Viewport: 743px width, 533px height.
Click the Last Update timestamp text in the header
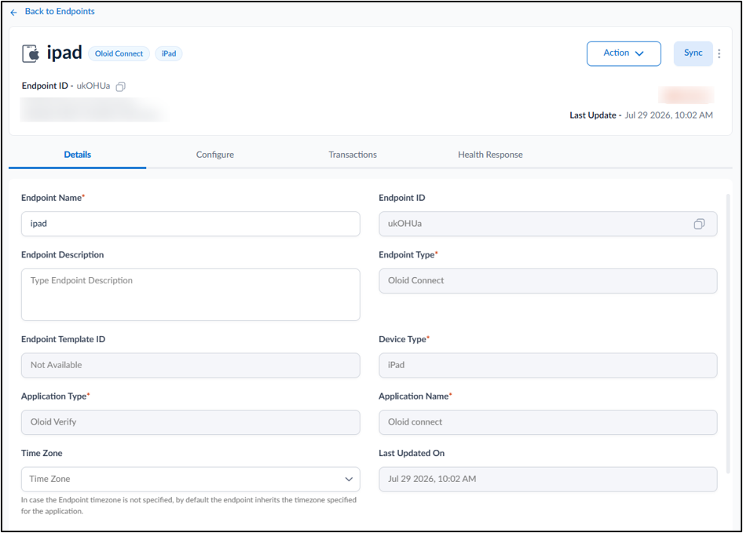pyautogui.click(x=641, y=115)
